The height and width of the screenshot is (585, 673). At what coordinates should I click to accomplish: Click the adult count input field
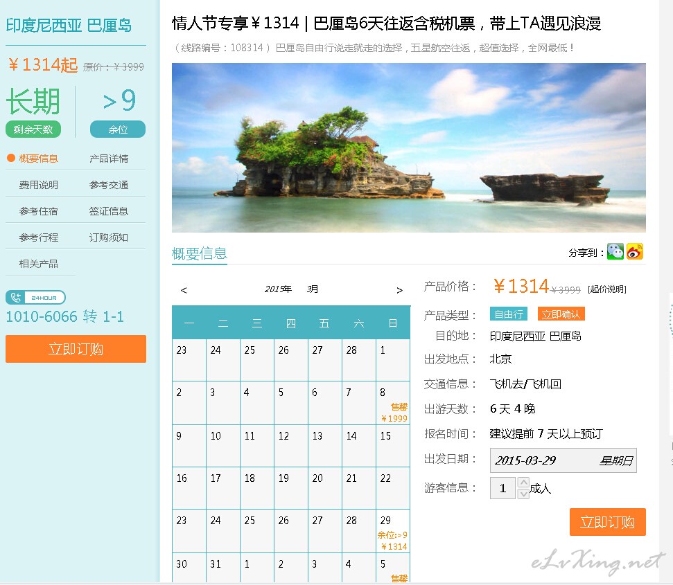502,488
